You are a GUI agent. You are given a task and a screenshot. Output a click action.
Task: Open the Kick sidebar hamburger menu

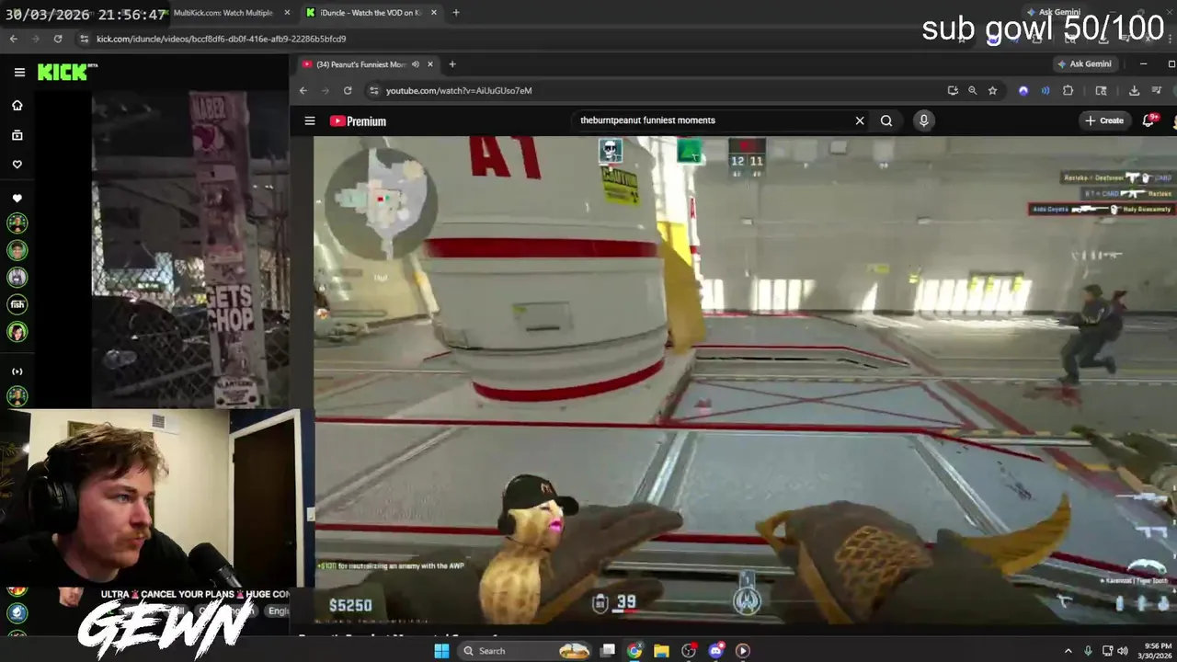tap(19, 72)
